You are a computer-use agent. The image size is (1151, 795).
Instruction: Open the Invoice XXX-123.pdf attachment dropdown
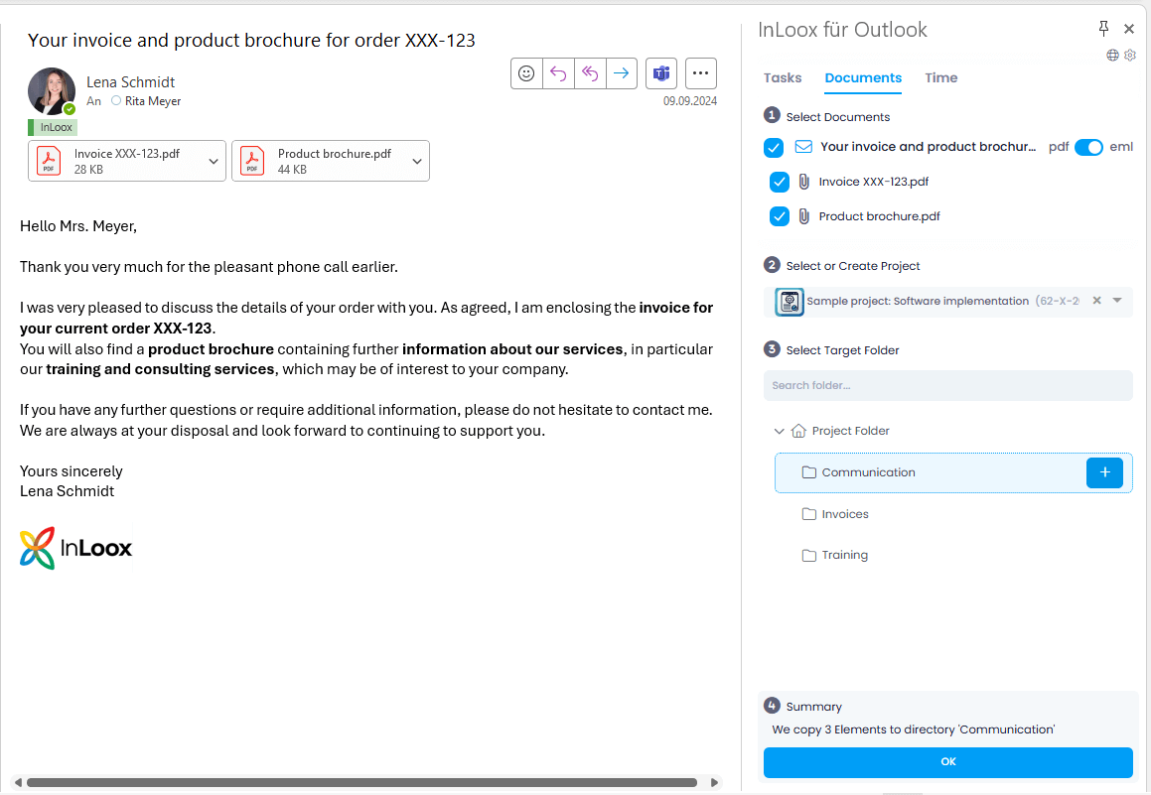click(x=215, y=160)
